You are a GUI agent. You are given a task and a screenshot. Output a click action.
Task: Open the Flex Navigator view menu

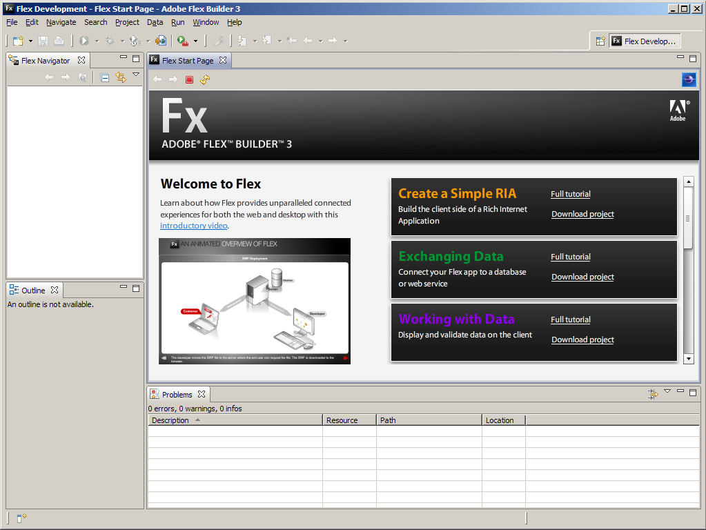point(136,75)
